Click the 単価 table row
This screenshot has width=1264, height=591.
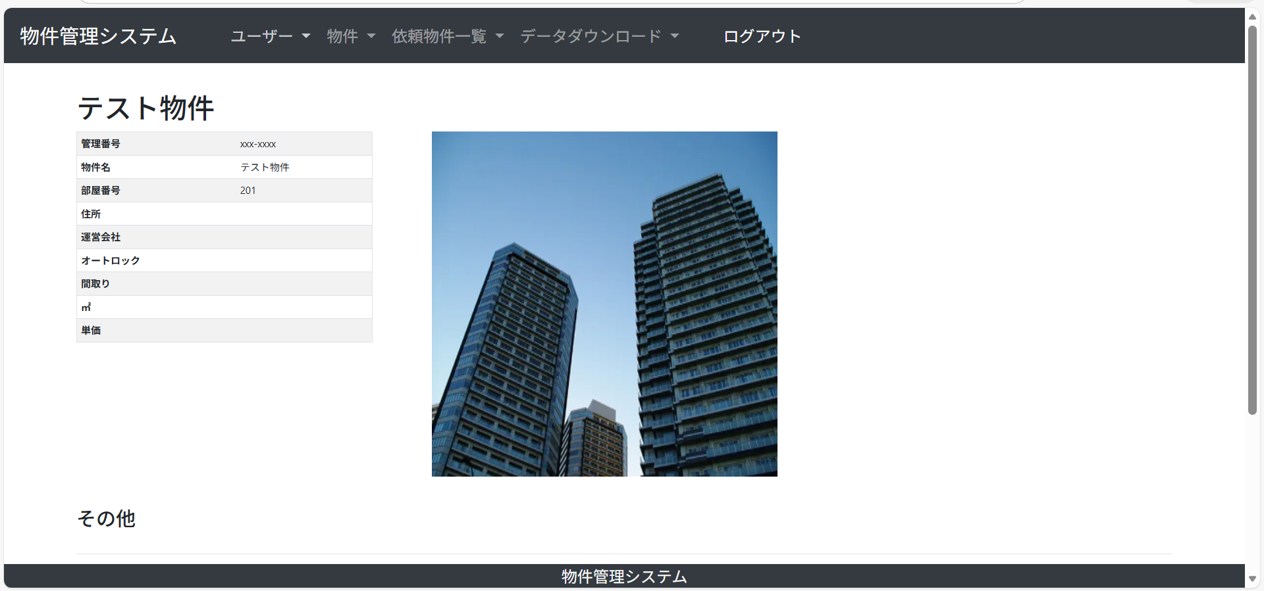click(x=224, y=331)
